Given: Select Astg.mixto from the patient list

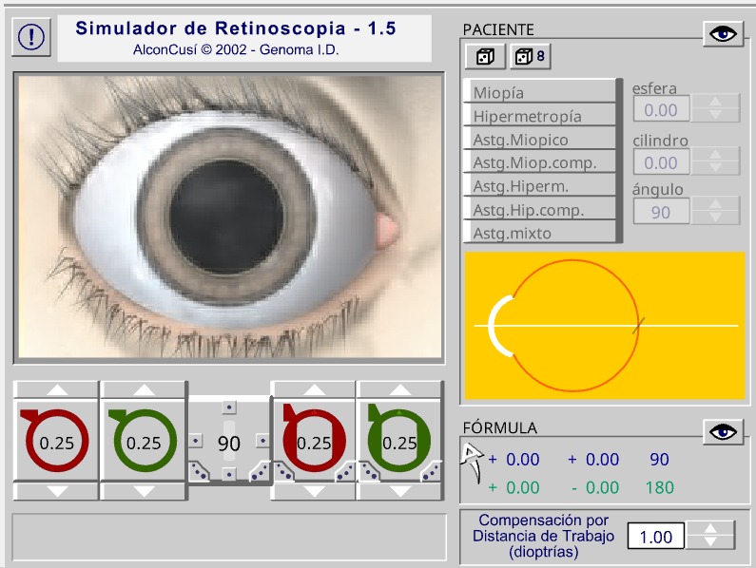Looking at the screenshot, I should 540,233.
